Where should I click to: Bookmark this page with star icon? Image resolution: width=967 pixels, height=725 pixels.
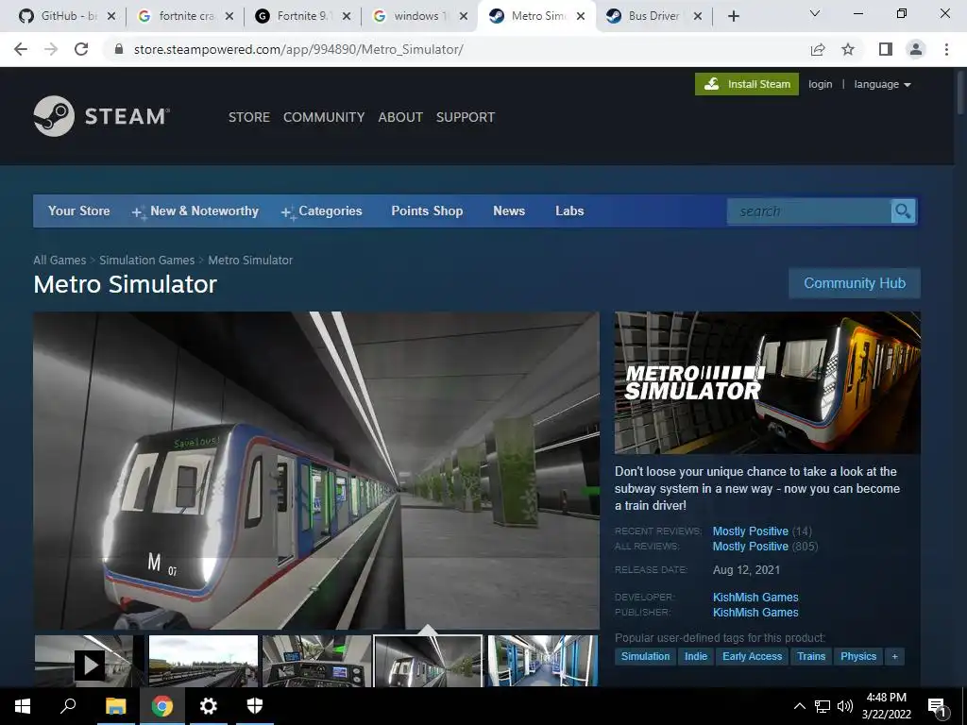point(848,49)
